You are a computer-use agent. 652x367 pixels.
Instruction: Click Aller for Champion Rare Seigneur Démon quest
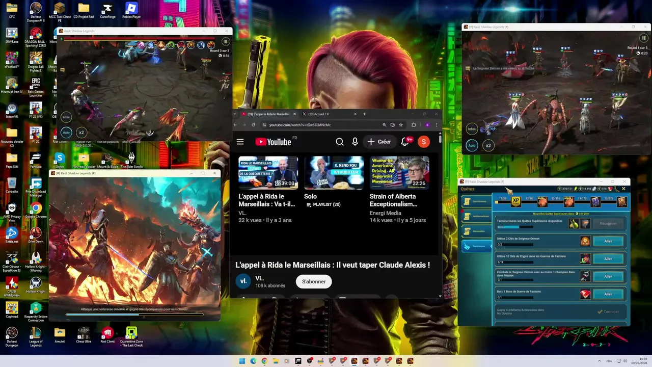point(608,276)
